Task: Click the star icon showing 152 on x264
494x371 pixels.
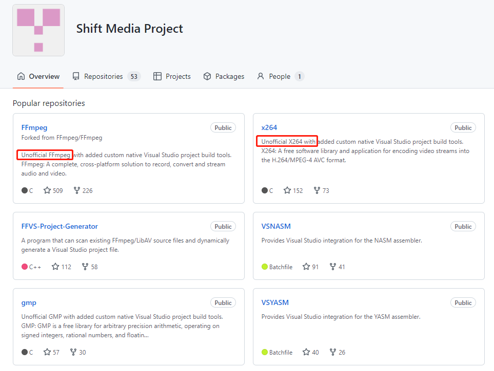Action: tap(287, 190)
